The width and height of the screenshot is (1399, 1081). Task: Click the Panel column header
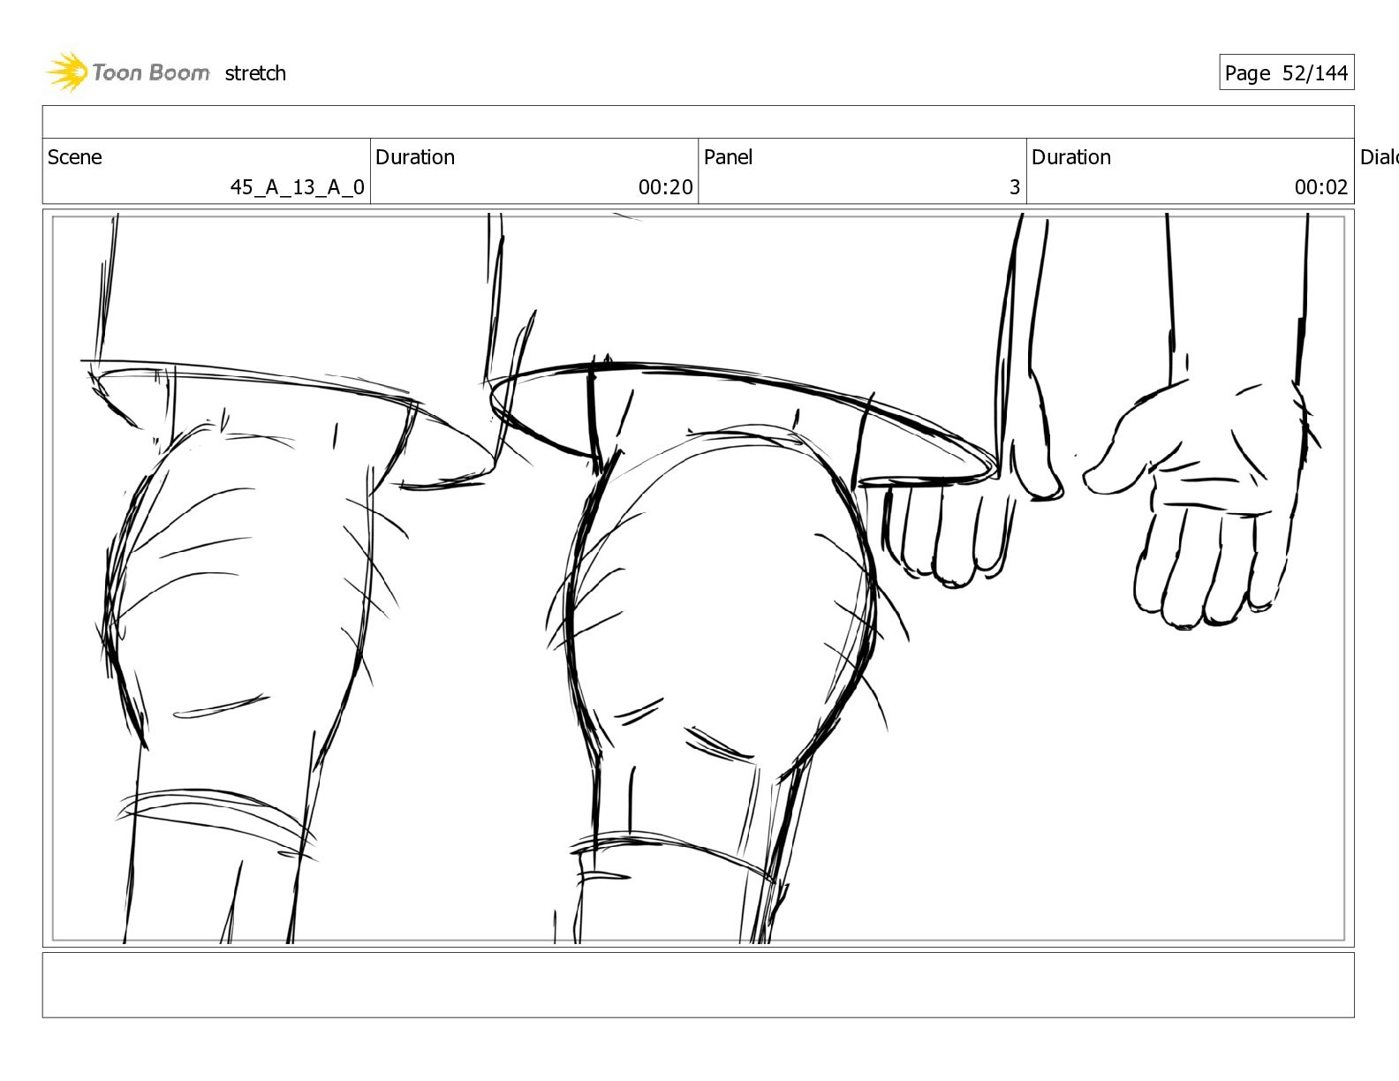tap(728, 157)
